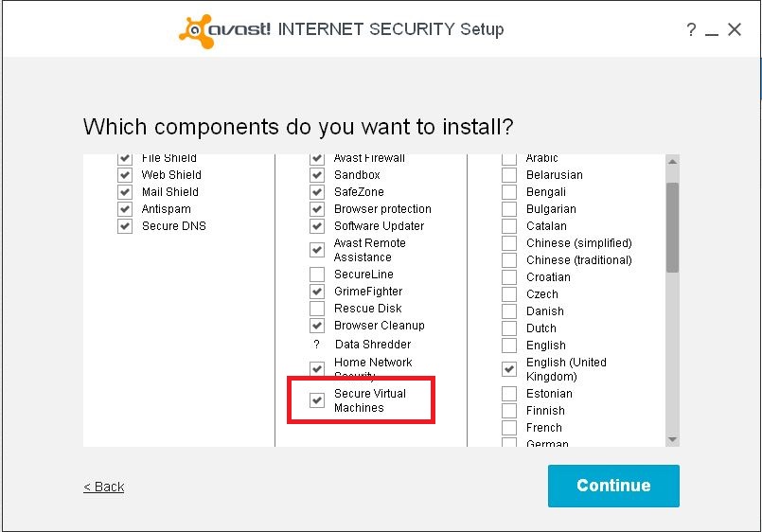Tick the Rescue Disk checkbox
The width and height of the screenshot is (762, 532).
317,309
